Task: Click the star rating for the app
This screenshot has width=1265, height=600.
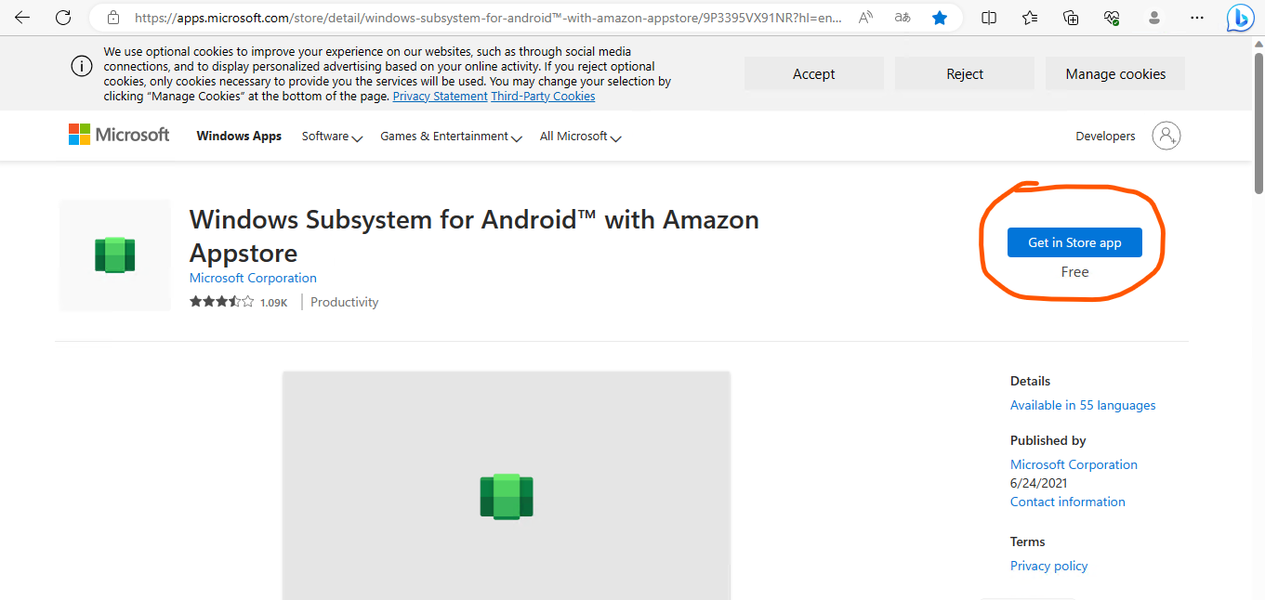Action: (221, 302)
